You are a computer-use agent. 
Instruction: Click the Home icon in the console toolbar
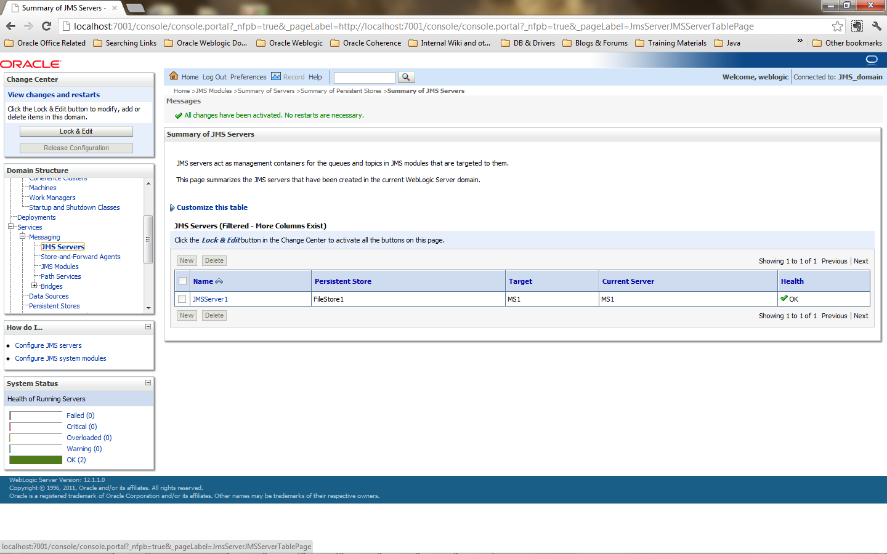[x=174, y=77]
